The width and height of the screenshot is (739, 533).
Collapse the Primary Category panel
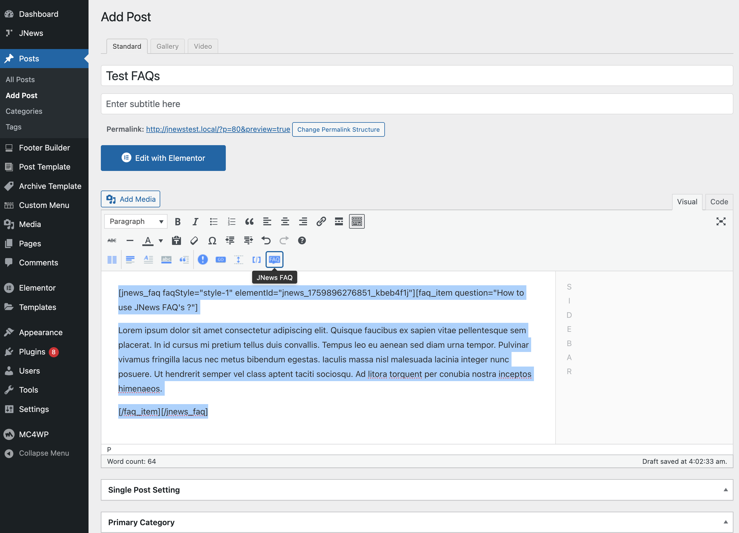point(726,522)
